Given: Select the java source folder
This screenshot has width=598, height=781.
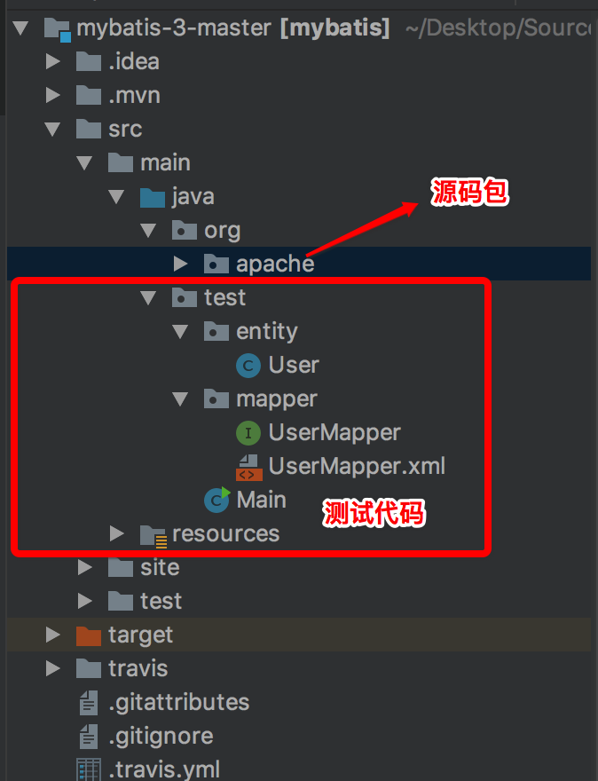Looking at the screenshot, I should coord(193,196).
